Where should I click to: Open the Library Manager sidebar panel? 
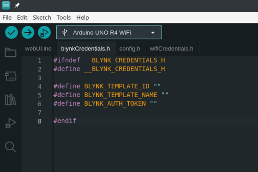11,100
